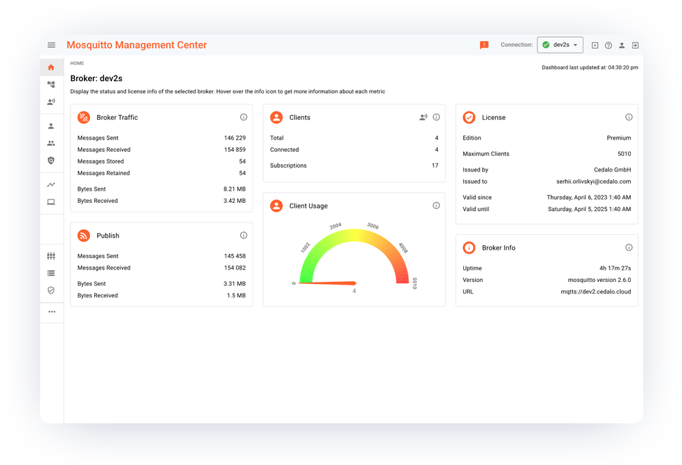Click the Broker Info orange icon
The width and height of the screenshot is (682, 465).
click(469, 248)
